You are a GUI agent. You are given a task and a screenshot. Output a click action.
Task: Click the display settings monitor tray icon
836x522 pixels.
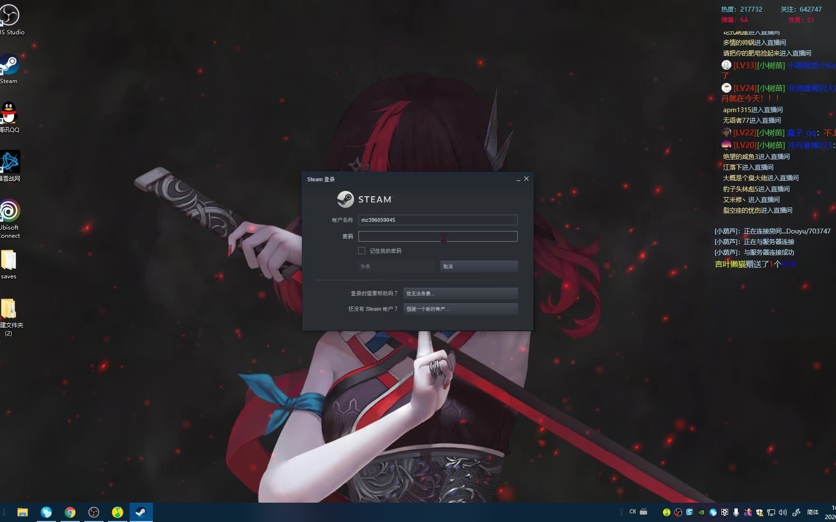coord(724,512)
